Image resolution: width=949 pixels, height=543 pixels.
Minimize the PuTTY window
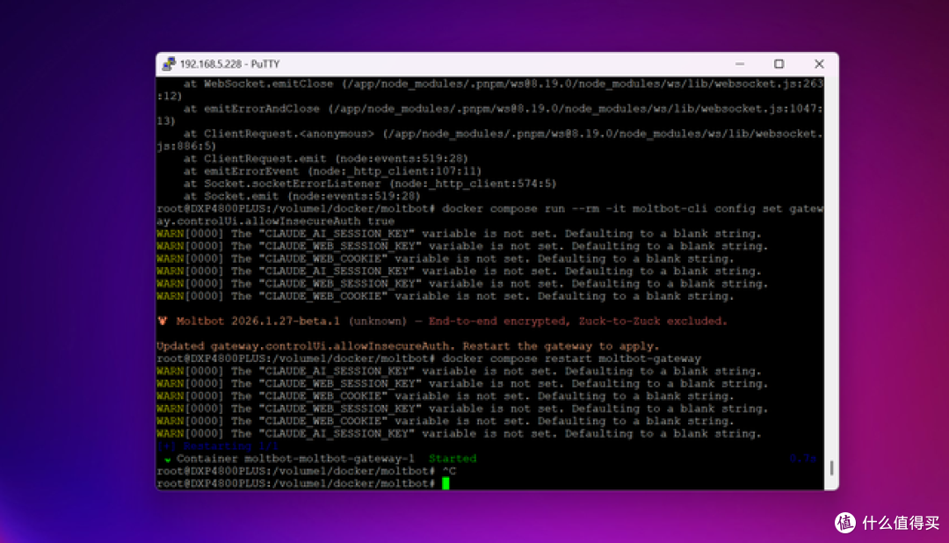740,63
